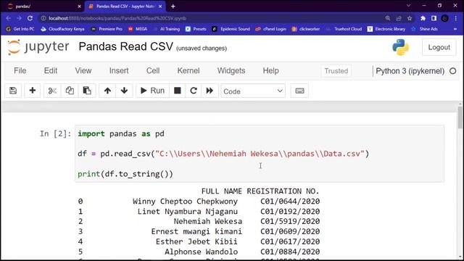This screenshot has width=464, height=261.
Task: Insert cell below with plus icon
Action: coord(32,91)
